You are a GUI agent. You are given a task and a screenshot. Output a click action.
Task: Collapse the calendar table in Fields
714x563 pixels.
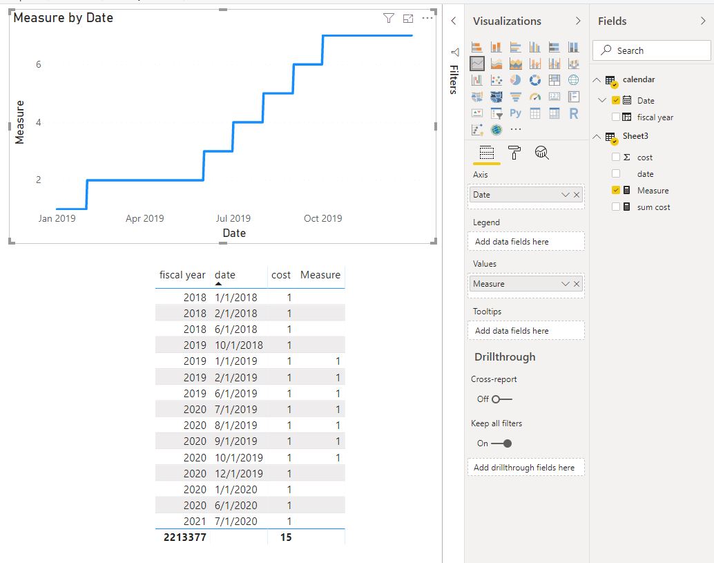tap(595, 79)
